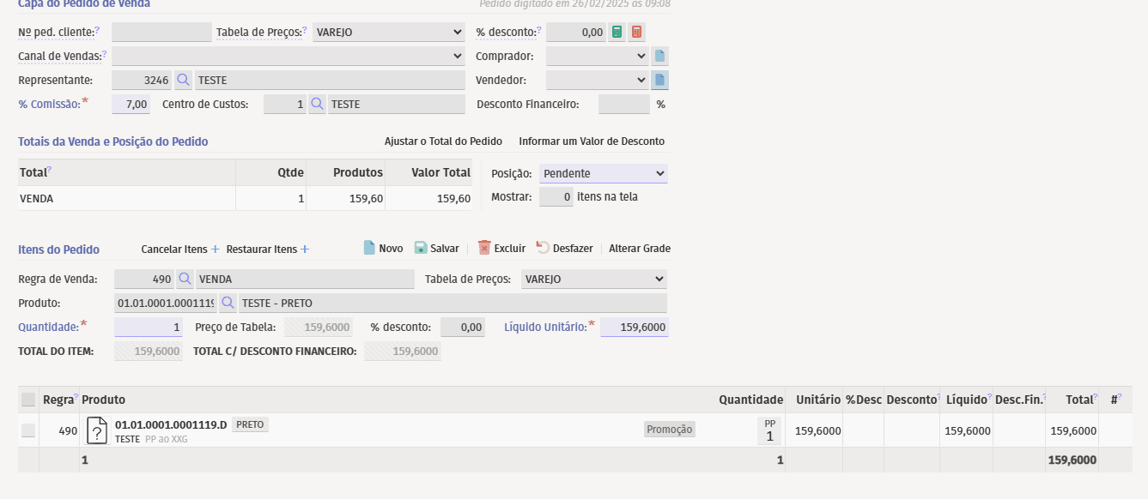Click the red calculator icon beside % desconto
The width and height of the screenshot is (1148, 499).
coord(636,33)
